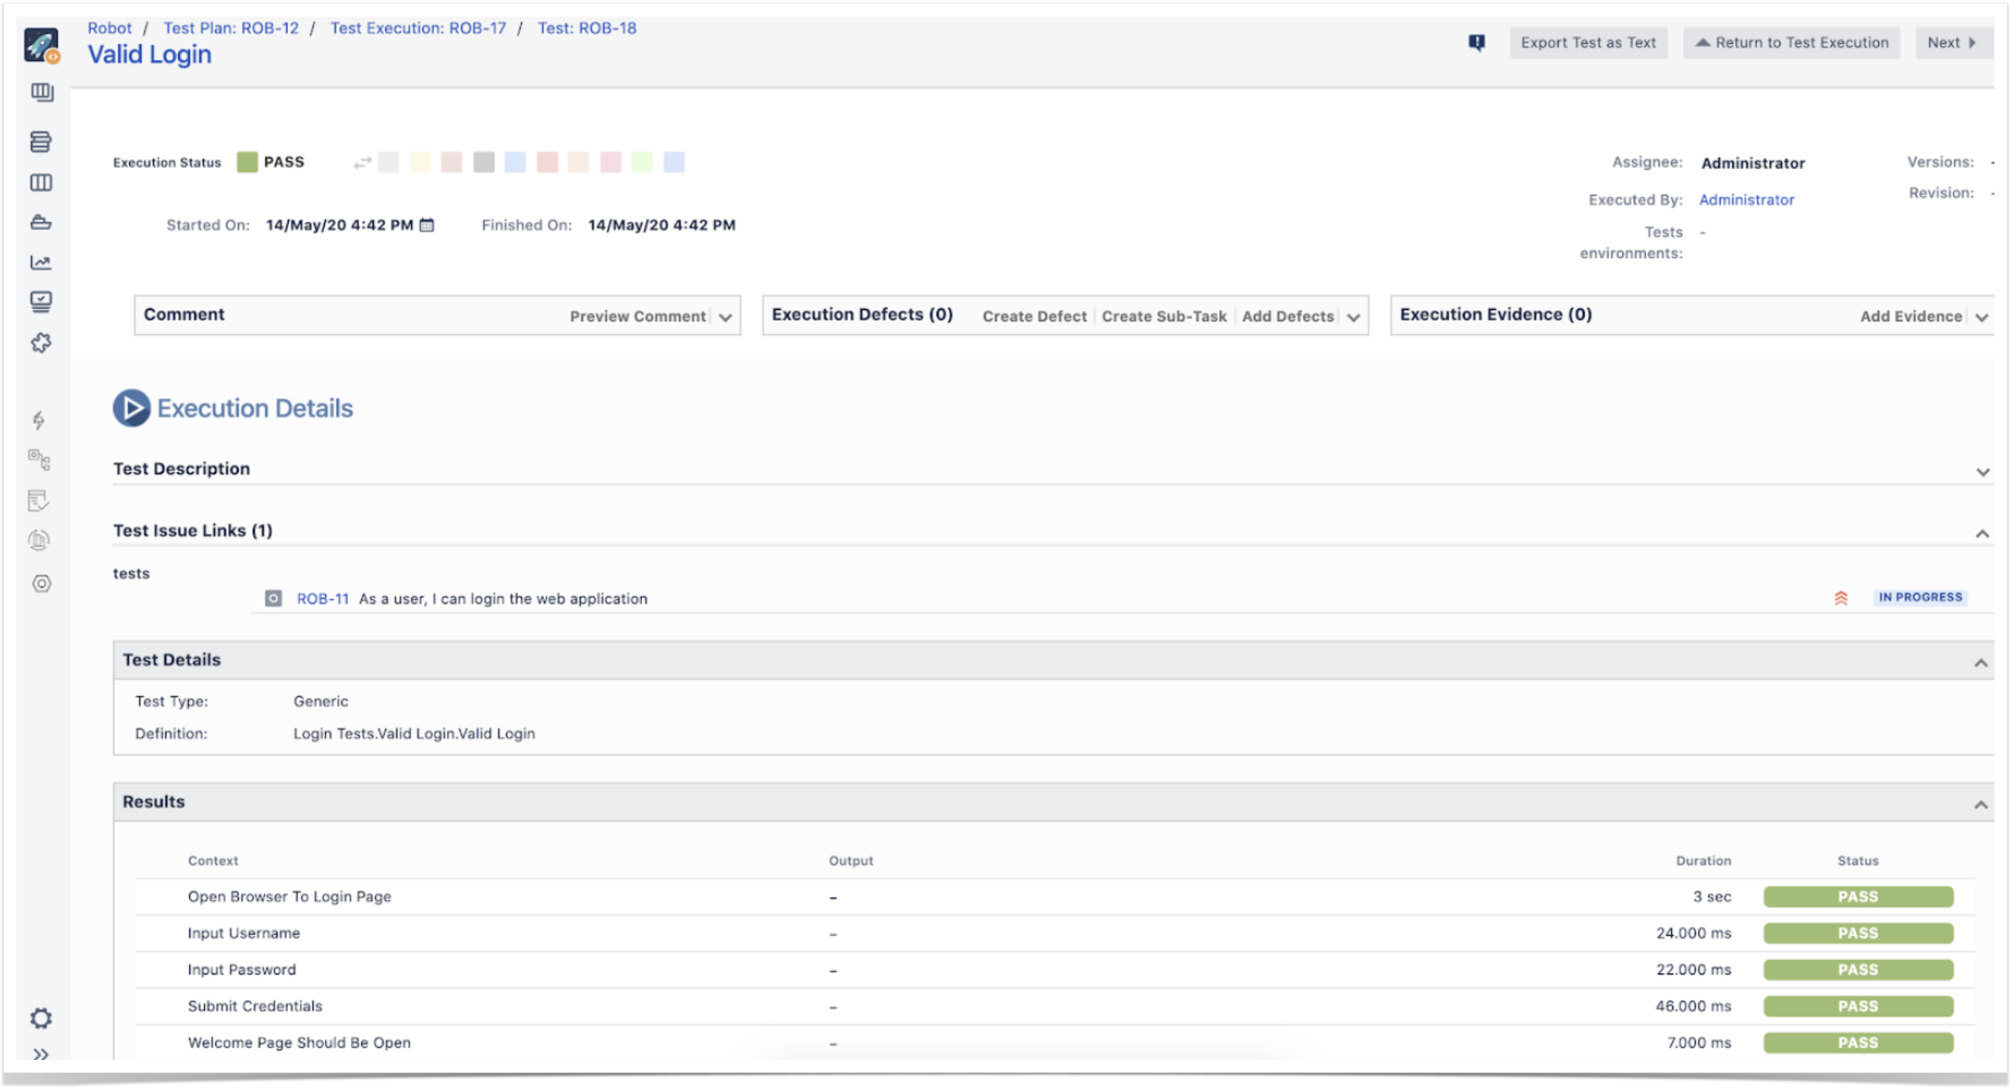Open the ROB-11 issue link
2016x1091 pixels.
323,598
